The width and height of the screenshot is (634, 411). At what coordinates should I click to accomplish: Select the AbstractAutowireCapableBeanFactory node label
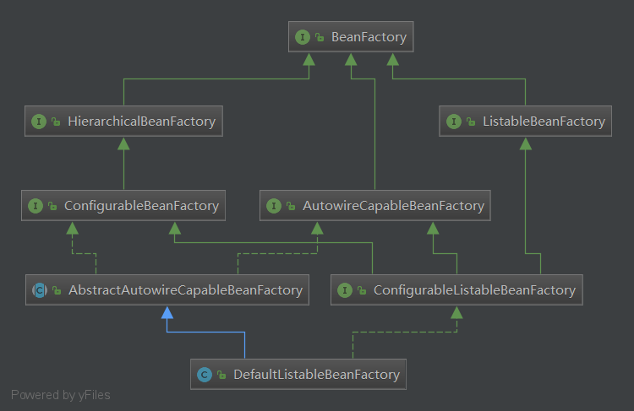click(185, 290)
